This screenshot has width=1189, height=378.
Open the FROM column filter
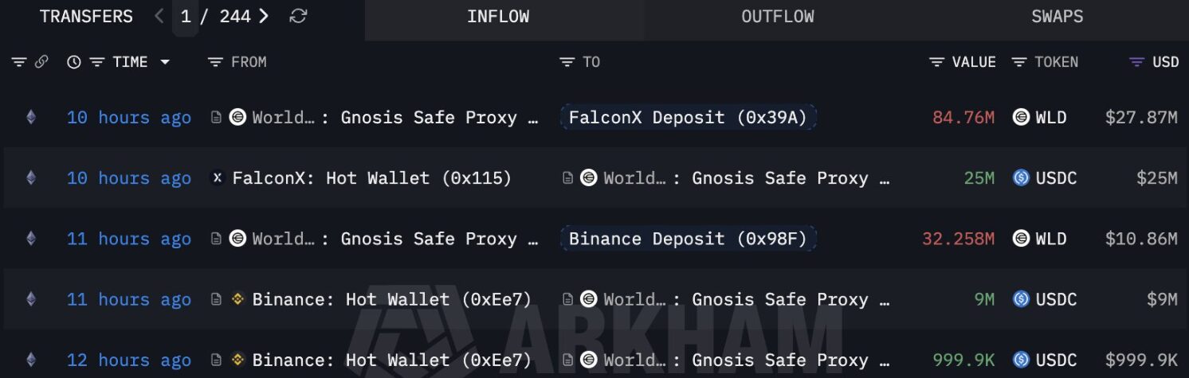point(215,62)
